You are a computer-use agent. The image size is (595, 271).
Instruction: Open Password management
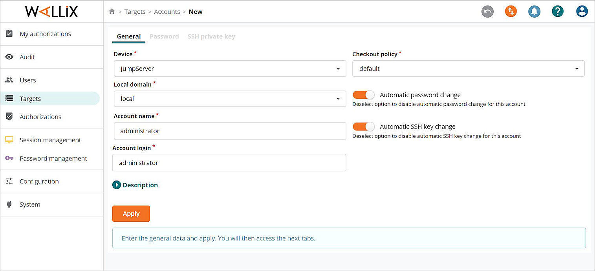(53, 158)
